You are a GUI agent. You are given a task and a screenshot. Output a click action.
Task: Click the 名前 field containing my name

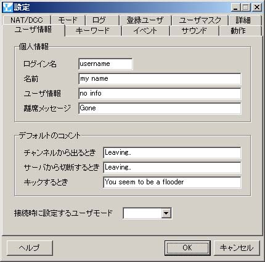(160, 79)
